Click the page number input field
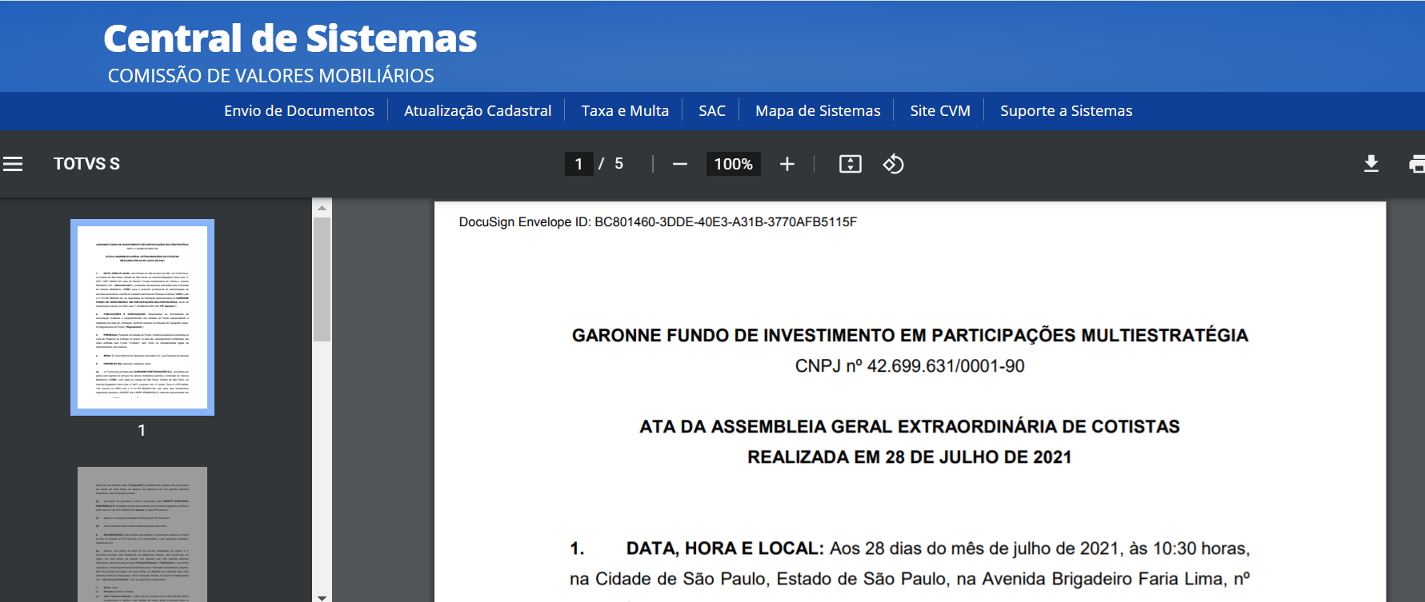Viewport: 1425px width, 602px height. click(x=578, y=164)
